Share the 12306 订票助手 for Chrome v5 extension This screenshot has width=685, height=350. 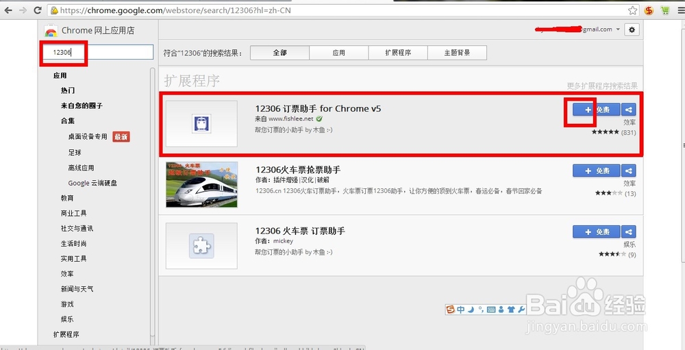[x=629, y=110]
